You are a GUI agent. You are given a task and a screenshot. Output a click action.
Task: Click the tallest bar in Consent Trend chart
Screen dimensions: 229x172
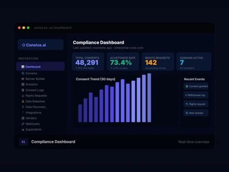[149, 98]
